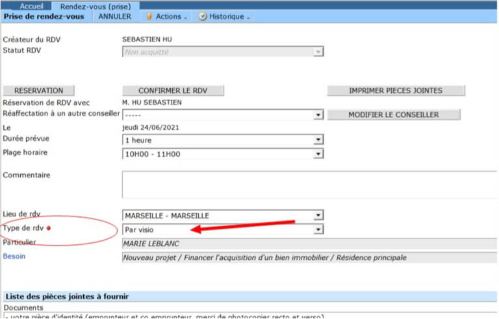Screen dimensions: 499x319
Task: Click ANNULER in the toolbar
Action: (x=114, y=16)
